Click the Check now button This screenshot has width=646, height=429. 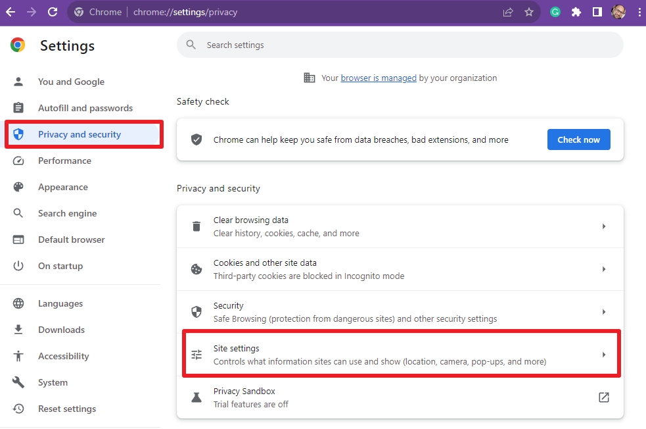(578, 139)
